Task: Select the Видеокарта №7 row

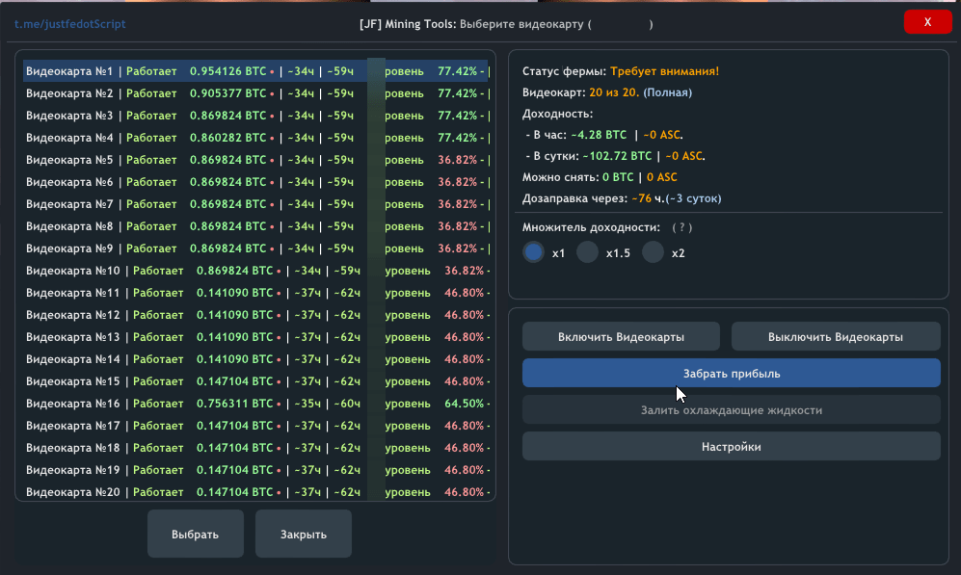Action: coord(256,204)
